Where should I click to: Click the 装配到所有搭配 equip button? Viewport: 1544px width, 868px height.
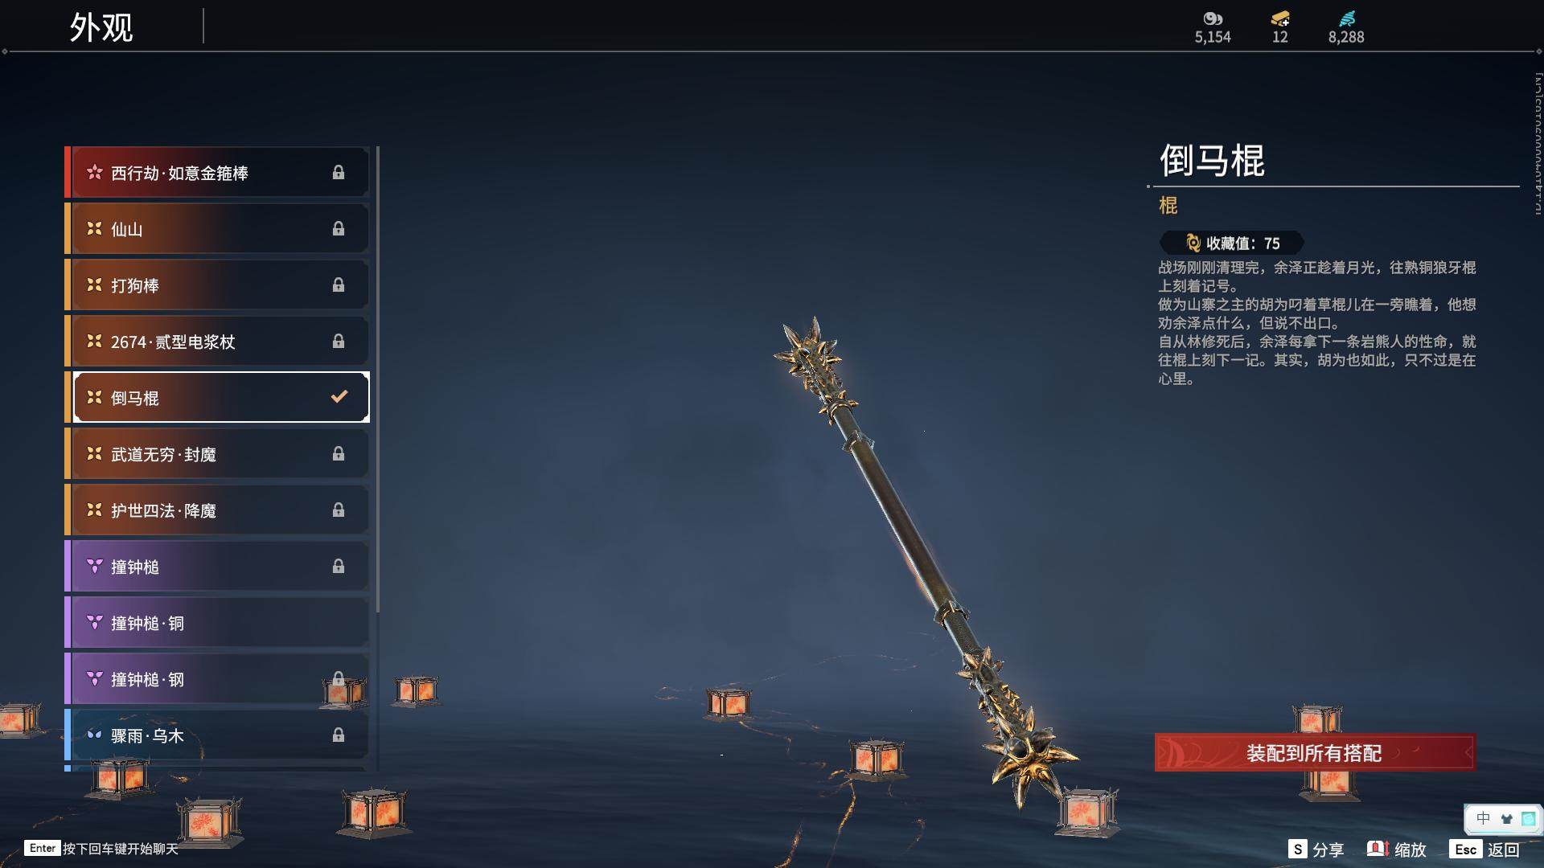coord(1315,753)
